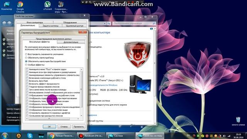
Task: Click the taskbar clock showing 20:18
Action: click(x=238, y=136)
